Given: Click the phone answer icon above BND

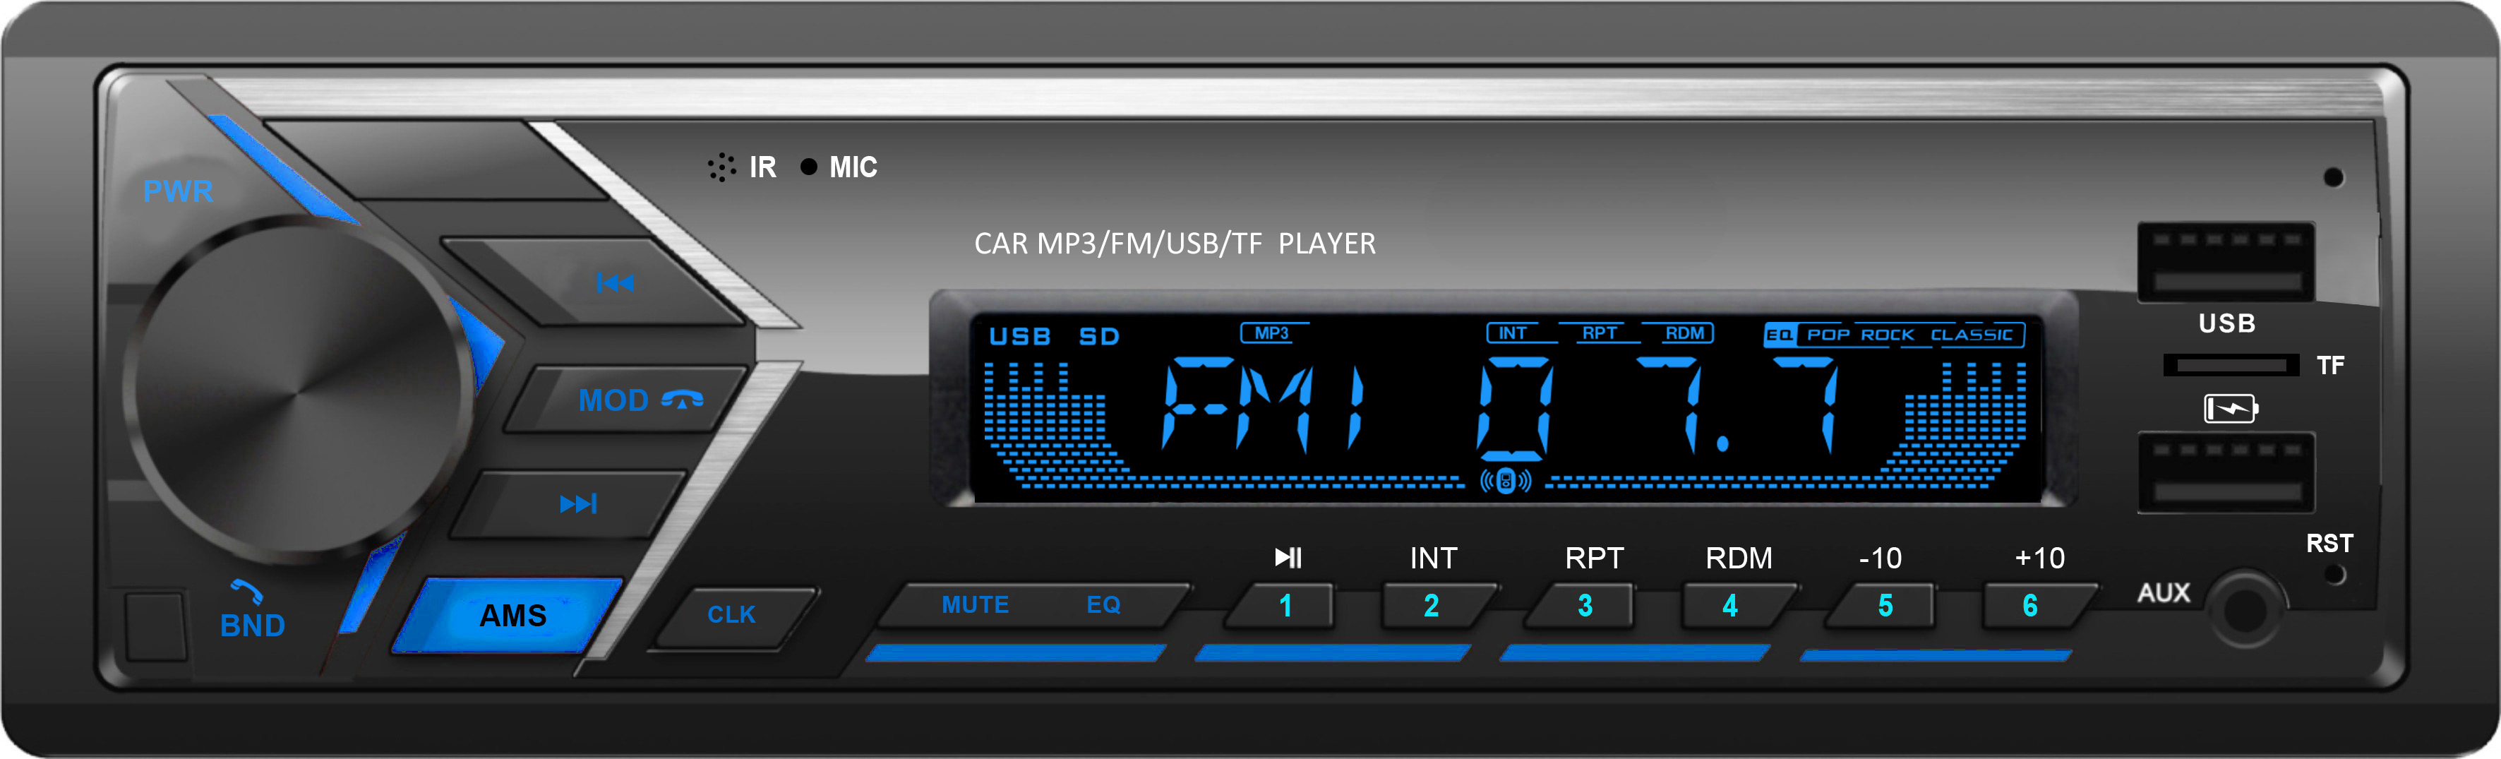Looking at the screenshot, I should point(246,591).
